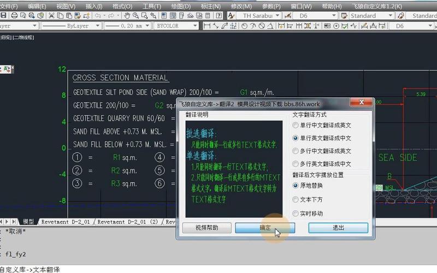Open the DesignCenter icon
Screen dimensions: 437x273
[173, 16]
